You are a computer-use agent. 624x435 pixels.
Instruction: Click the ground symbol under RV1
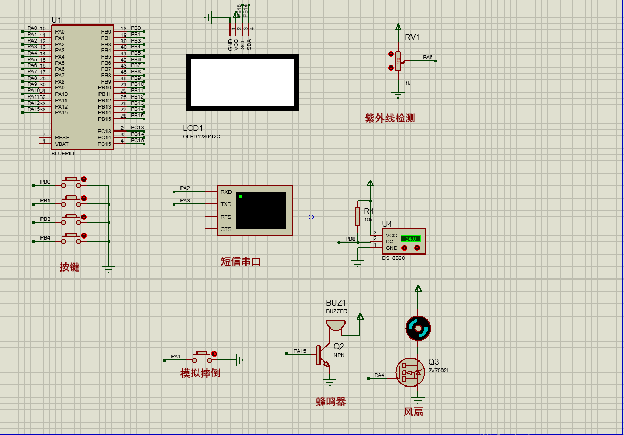398,95
